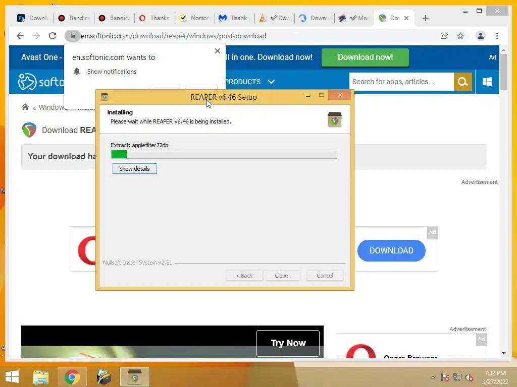Close the active Softonic download tab
Screen dimensions: 517x387
pyautogui.click(x=406, y=18)
